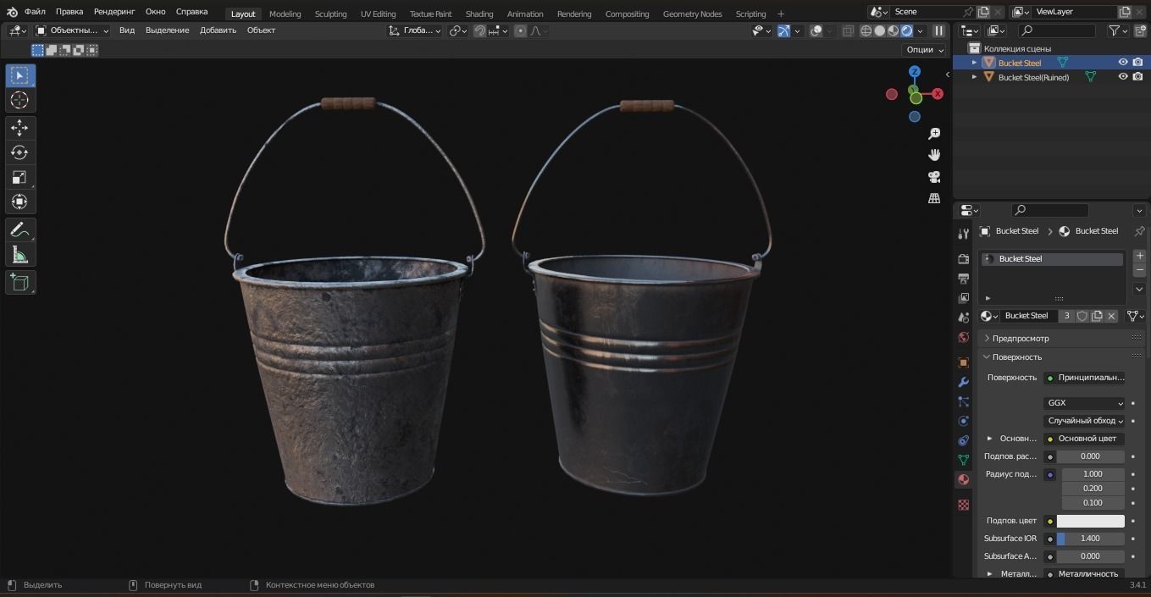This screenshot has height=597, width=1151.
Task: Open the Рендеринг menu
Action: tap(114, 12)
